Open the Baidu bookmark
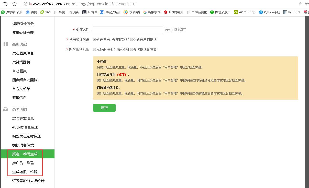 point(31,12)
